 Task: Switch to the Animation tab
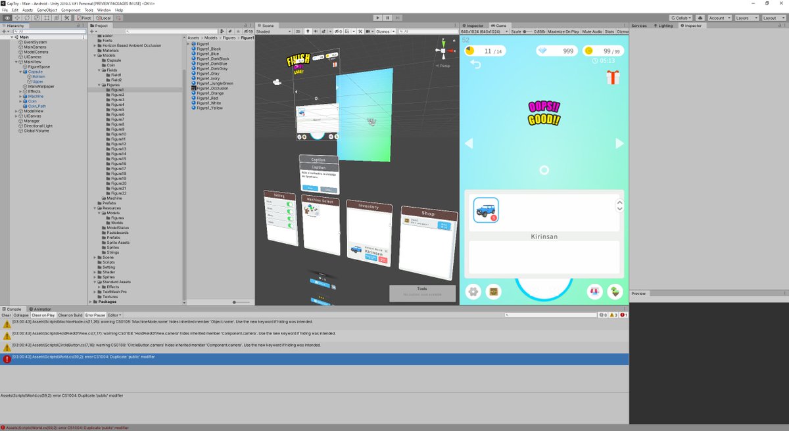(x=42, y=309)
